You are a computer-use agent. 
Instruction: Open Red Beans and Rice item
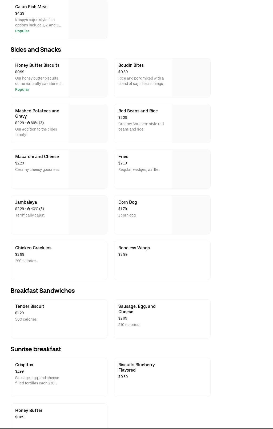pos(138,111)
